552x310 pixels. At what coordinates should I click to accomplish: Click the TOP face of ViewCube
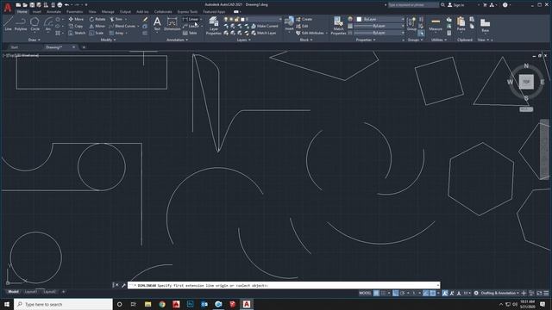pos(526,82)
